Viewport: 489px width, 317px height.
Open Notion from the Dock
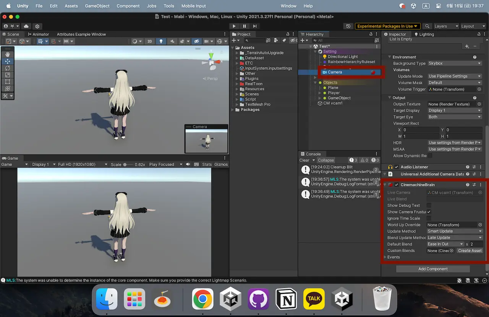pyautogui.click(x=286, y=299)
